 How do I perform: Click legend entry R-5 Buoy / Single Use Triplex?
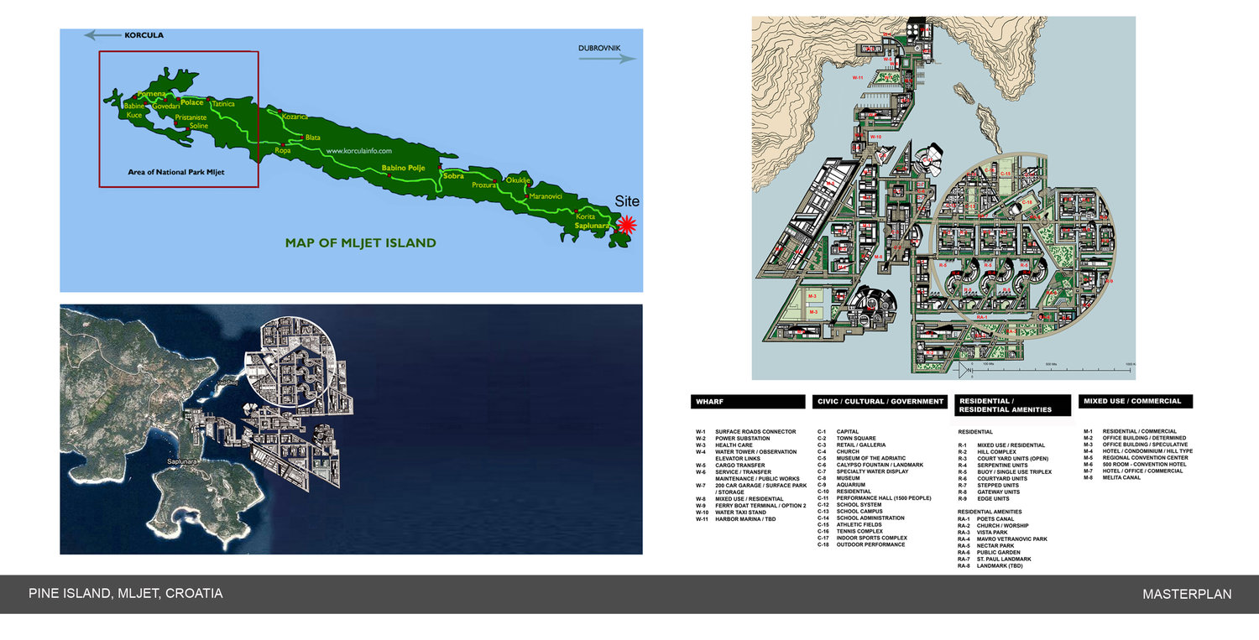pyautogui.click(x=1006, y=472)
